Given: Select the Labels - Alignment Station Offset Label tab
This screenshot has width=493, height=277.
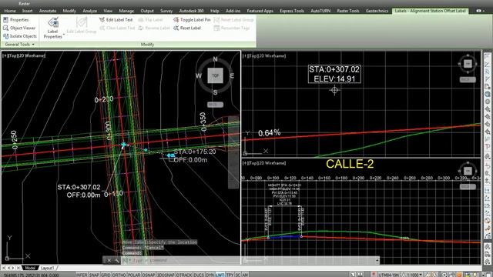Looking at the screenshot, I should click(x=430, y=11).
